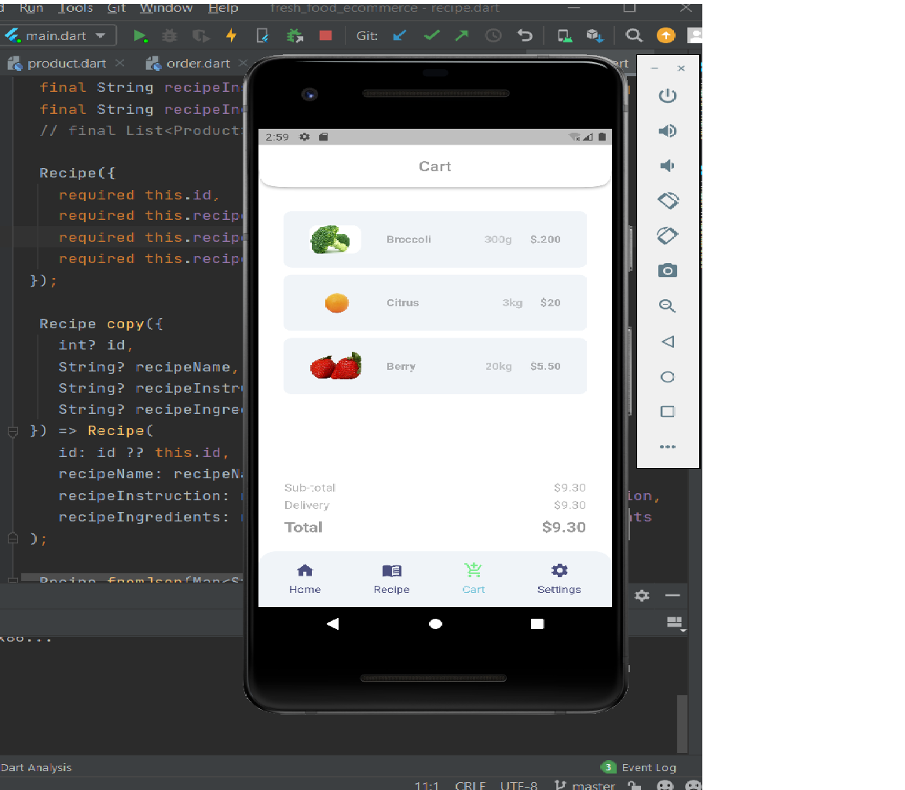Open Dart Analysis tool window

click(36, 767)
